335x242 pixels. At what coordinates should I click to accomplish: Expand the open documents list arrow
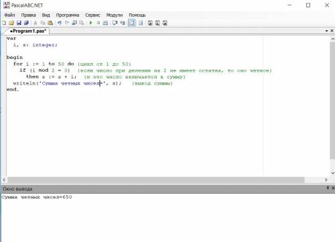point(327,31)
